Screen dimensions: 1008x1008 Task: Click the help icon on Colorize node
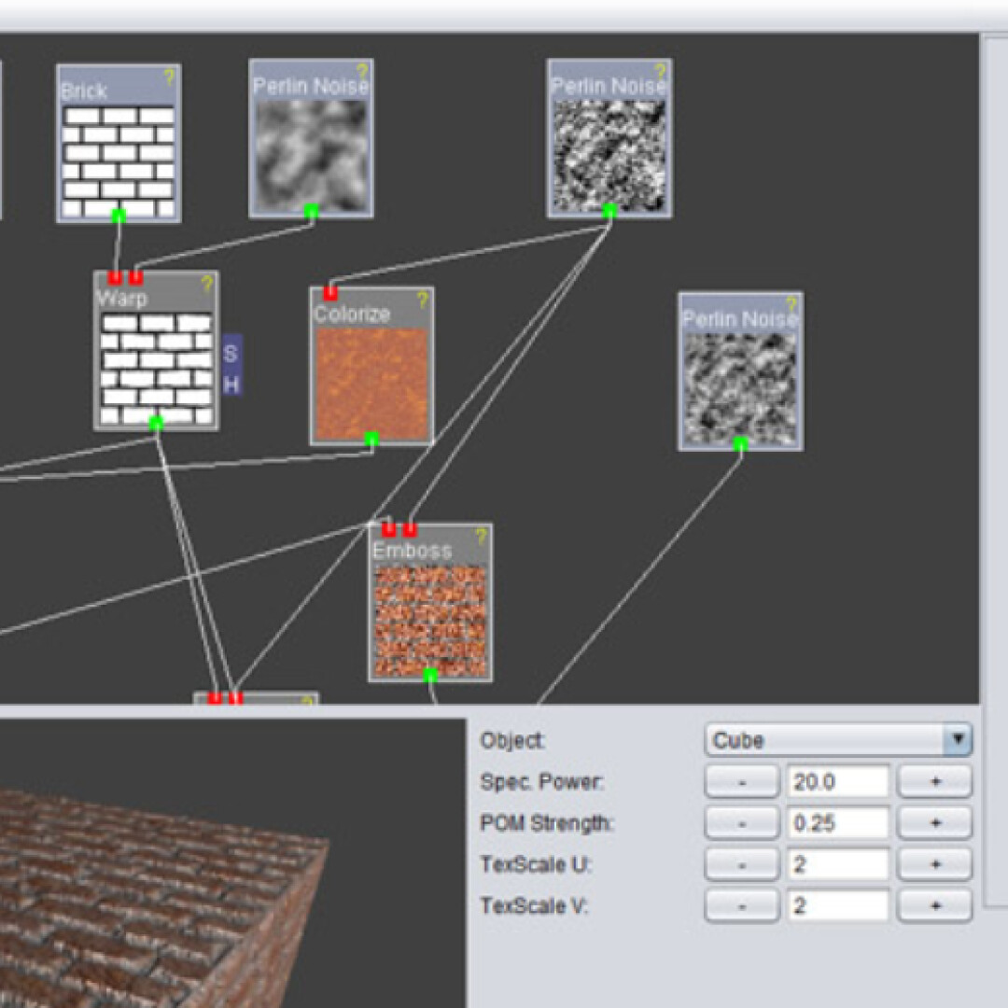(422, 301)
